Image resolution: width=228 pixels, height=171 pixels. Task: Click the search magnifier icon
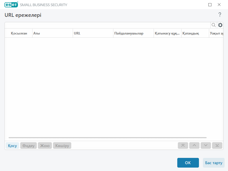(213, 25)
